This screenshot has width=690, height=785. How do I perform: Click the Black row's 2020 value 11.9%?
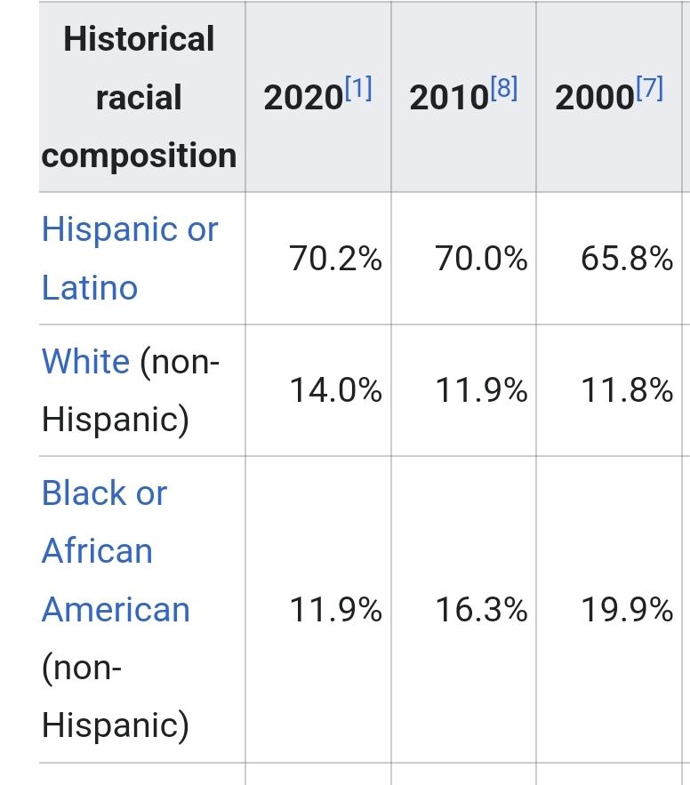[x=335, y=610]
